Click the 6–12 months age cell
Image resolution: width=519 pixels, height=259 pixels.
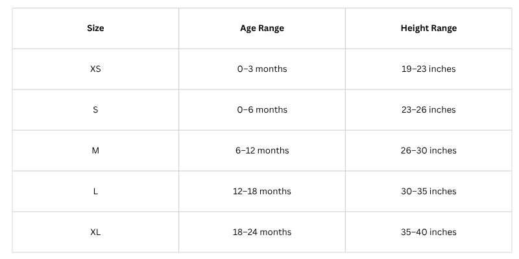click(x=262, y=151)
